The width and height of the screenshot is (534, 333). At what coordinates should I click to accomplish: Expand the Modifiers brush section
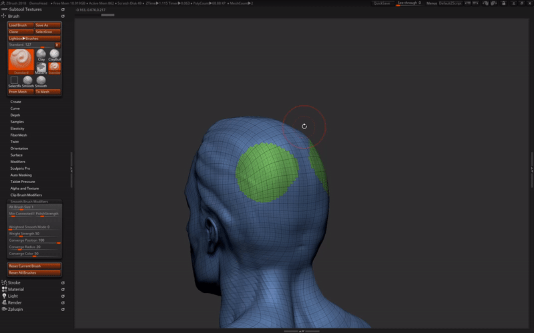click(x=18, y=162)
